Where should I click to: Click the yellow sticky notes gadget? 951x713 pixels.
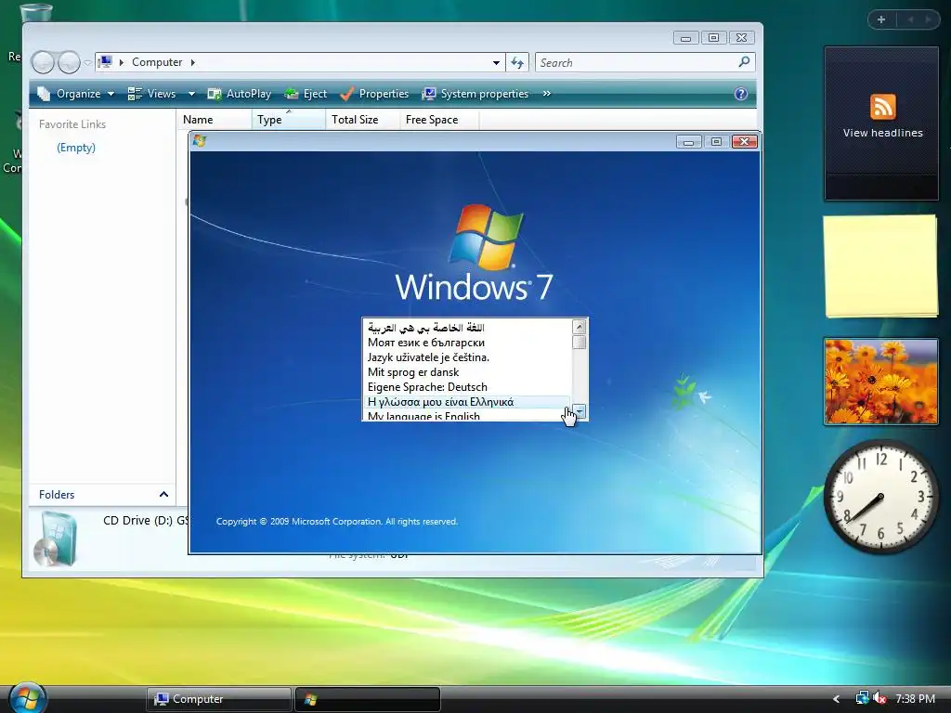880,266
